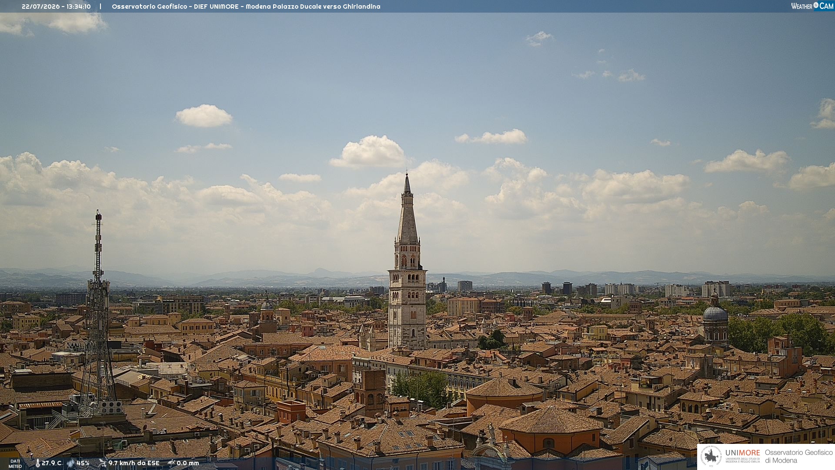Click the Ghirlandina bell tower in image

pyautogui.click(x=407, y=262)
